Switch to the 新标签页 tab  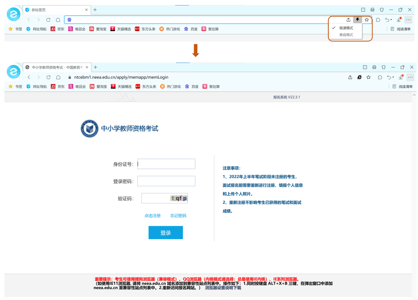tap(56, 10)
